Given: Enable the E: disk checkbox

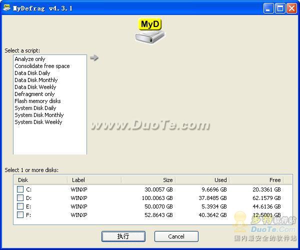Looking at the screenshot, I should click(x=20, y=206).
